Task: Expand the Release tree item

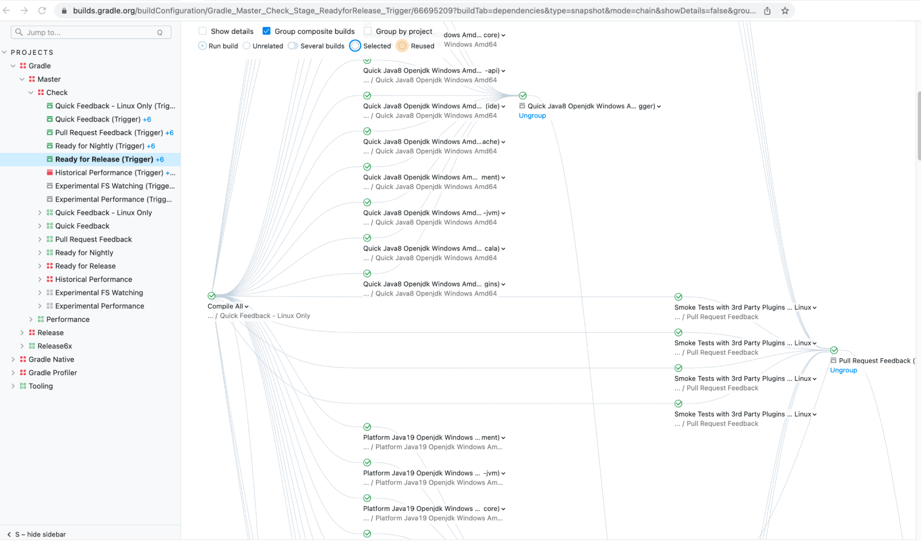Action: (x=22, y=332)
